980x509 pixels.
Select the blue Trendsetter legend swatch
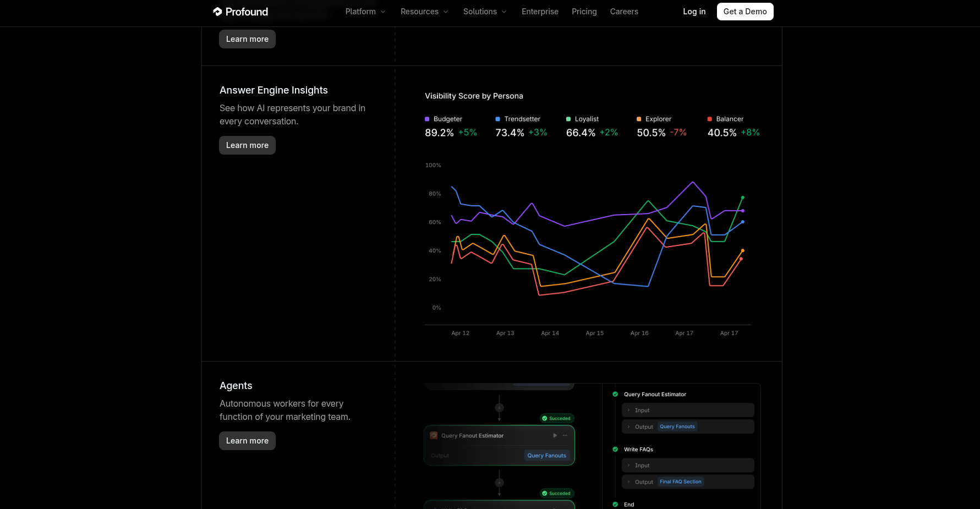498,119
